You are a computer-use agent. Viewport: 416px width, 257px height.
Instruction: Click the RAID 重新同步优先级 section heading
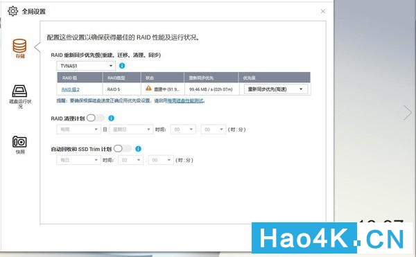coord(106,55)
